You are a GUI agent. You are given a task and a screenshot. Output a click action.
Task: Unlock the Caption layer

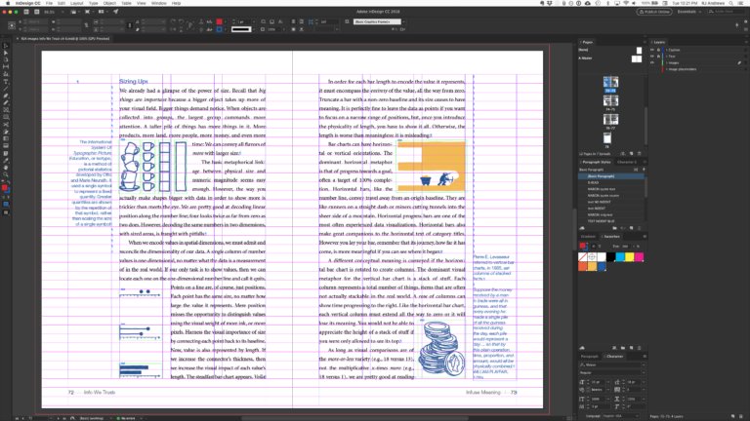[658, 50]
